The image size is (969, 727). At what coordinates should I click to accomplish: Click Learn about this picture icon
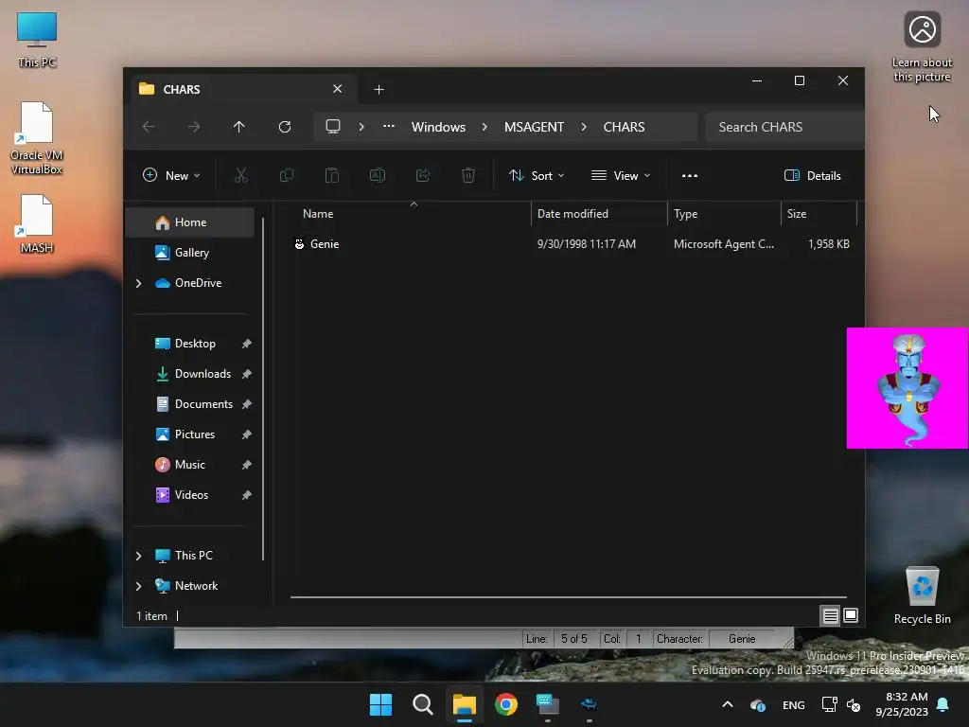(x=922, y=47)
